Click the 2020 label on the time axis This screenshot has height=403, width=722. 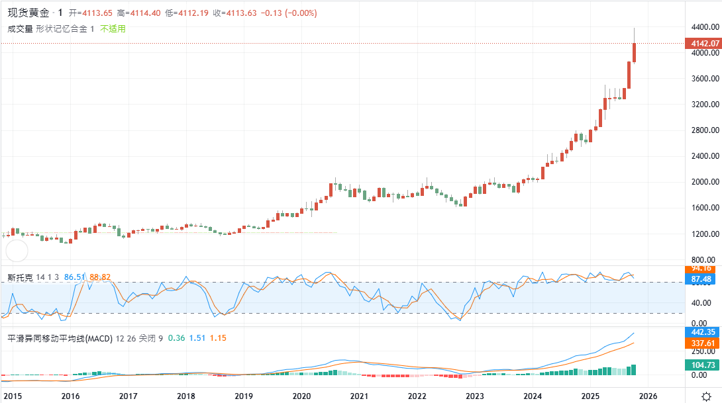pyautogui.click(x=301, y=396)
